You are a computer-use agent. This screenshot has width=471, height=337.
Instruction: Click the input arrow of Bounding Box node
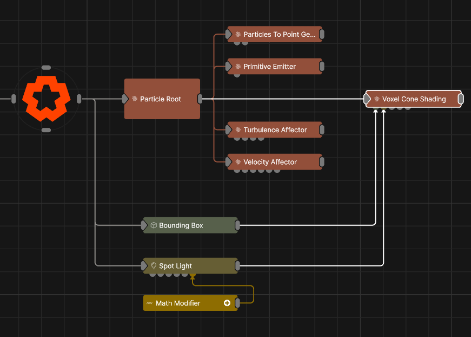click(144, 225)
